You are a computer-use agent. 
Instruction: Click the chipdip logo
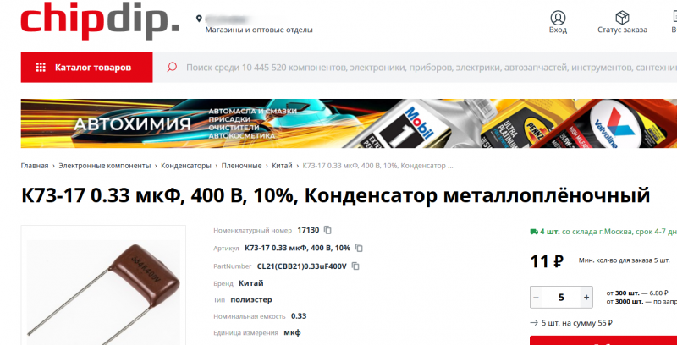pyautogui.click(x=100, y=20)
